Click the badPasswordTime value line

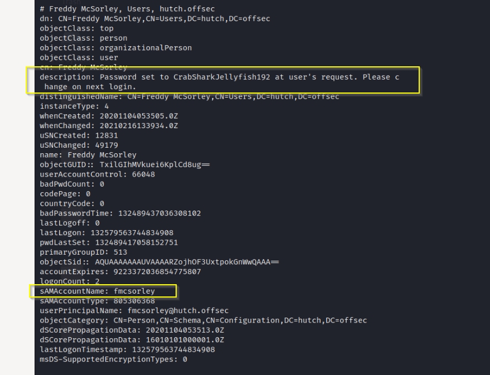(120, 213)
